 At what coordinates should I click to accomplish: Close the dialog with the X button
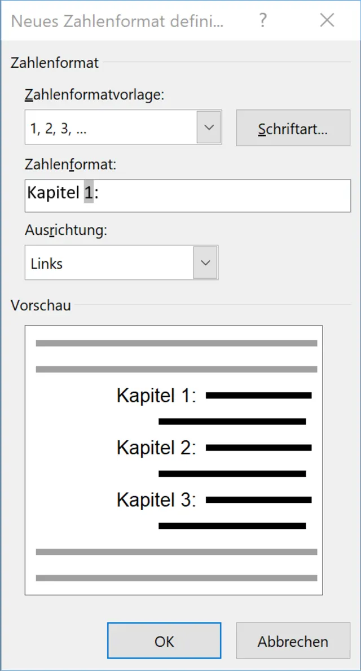[327, 21]
